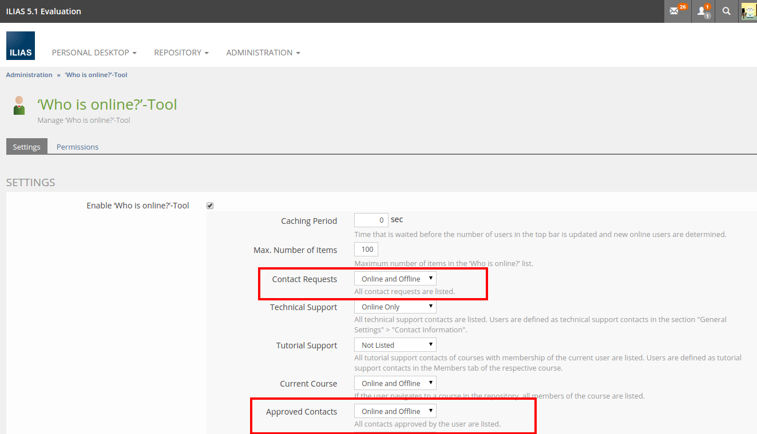
Task: Select the Settings tab
Action: click(26, 147)
